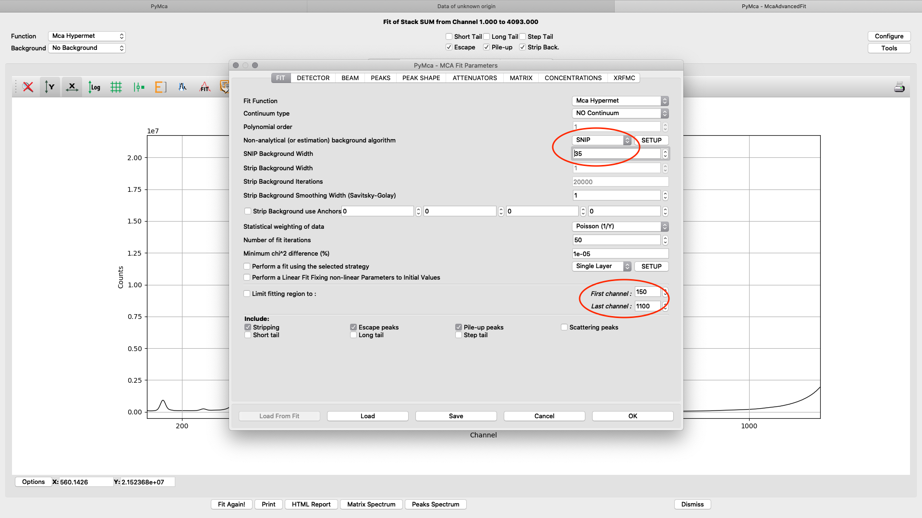The width and height of the screenshot is (922, 518).
Task: Open Function dropdown in main window
Action: click(87, 36)
